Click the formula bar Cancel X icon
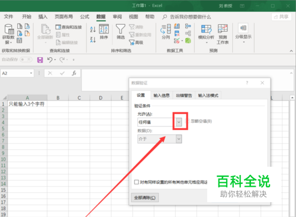 pos(50,73)
